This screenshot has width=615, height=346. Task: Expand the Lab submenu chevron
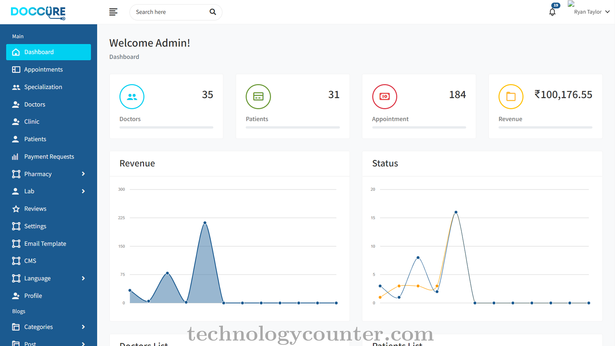tap(83, 191)
